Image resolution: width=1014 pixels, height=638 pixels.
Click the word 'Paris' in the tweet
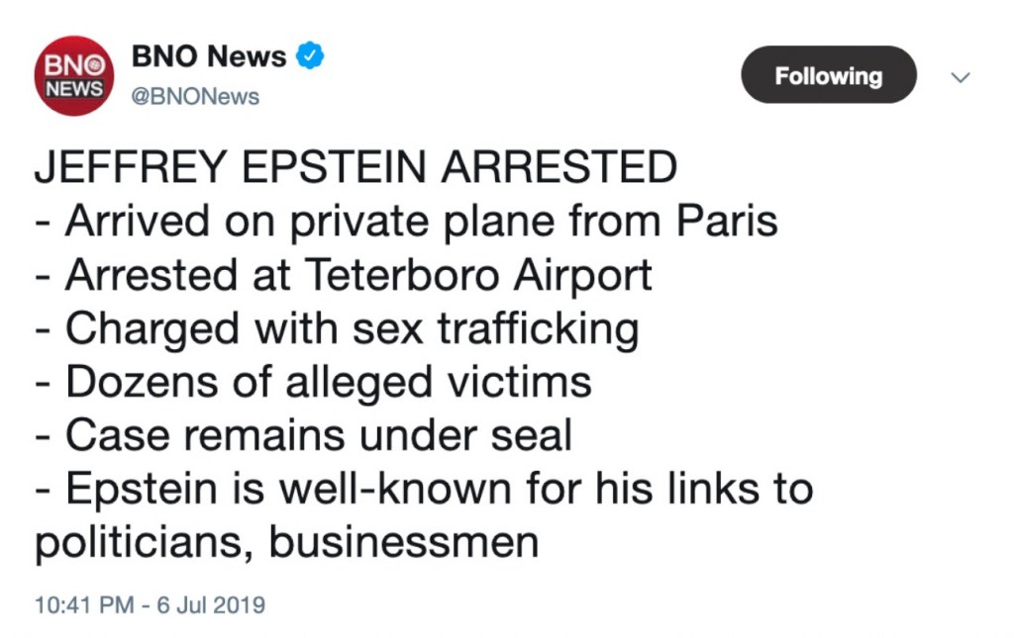click(x=727, y=222)
